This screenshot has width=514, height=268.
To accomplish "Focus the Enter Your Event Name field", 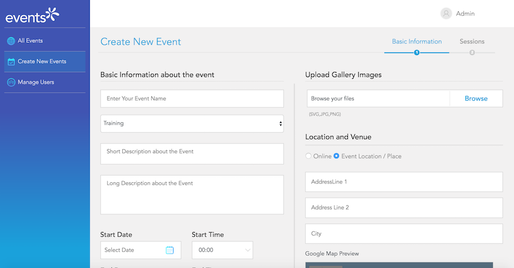I will [x=192, y=98].
